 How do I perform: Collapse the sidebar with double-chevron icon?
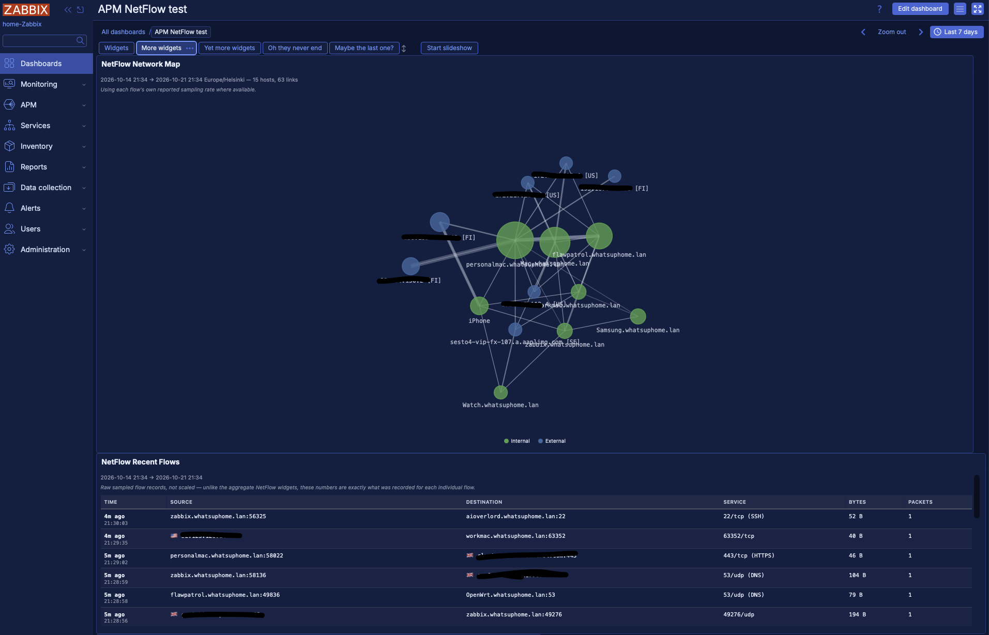pos(68,10)
